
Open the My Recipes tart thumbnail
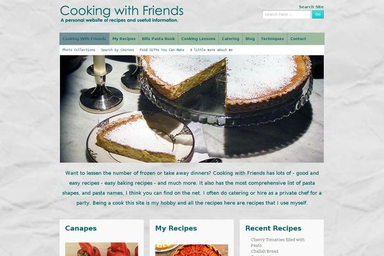pos(191,250)
